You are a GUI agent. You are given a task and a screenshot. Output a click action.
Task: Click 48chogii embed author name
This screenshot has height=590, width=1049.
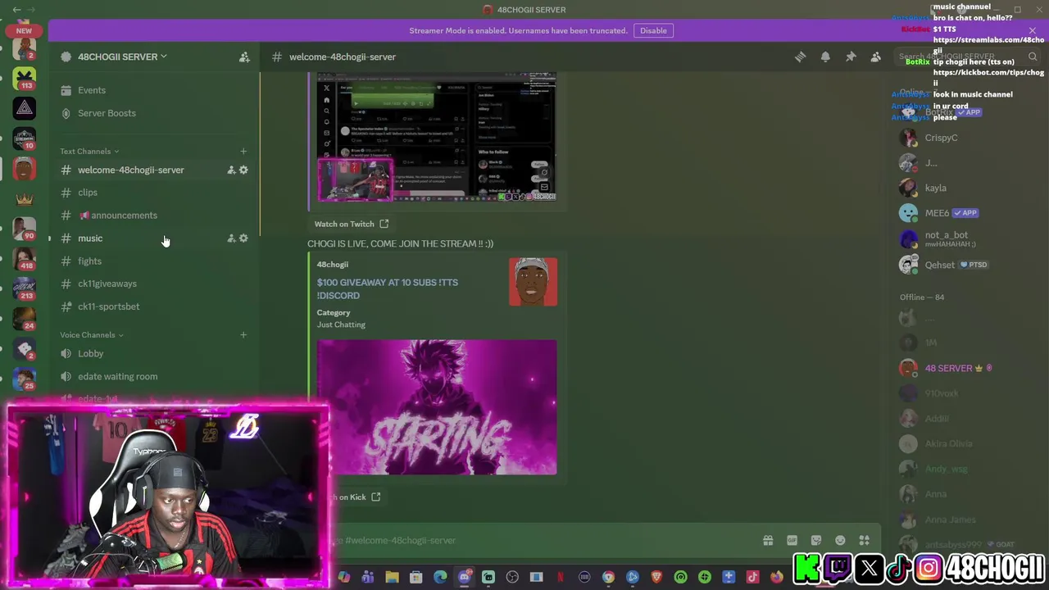(x=333, y=264)
